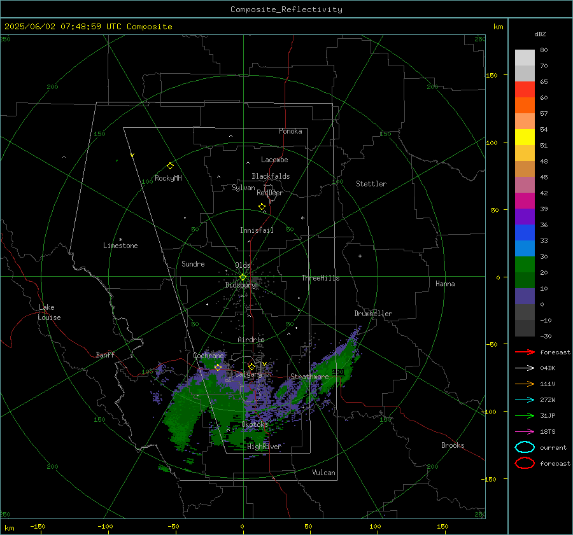Click the Banff label on map
573x535 pixels.
(x=105, y=355)
